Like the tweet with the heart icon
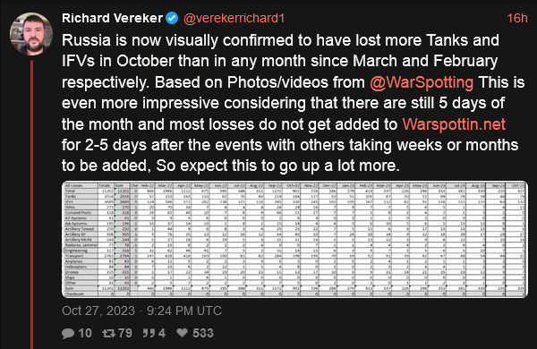 point(182,333)
